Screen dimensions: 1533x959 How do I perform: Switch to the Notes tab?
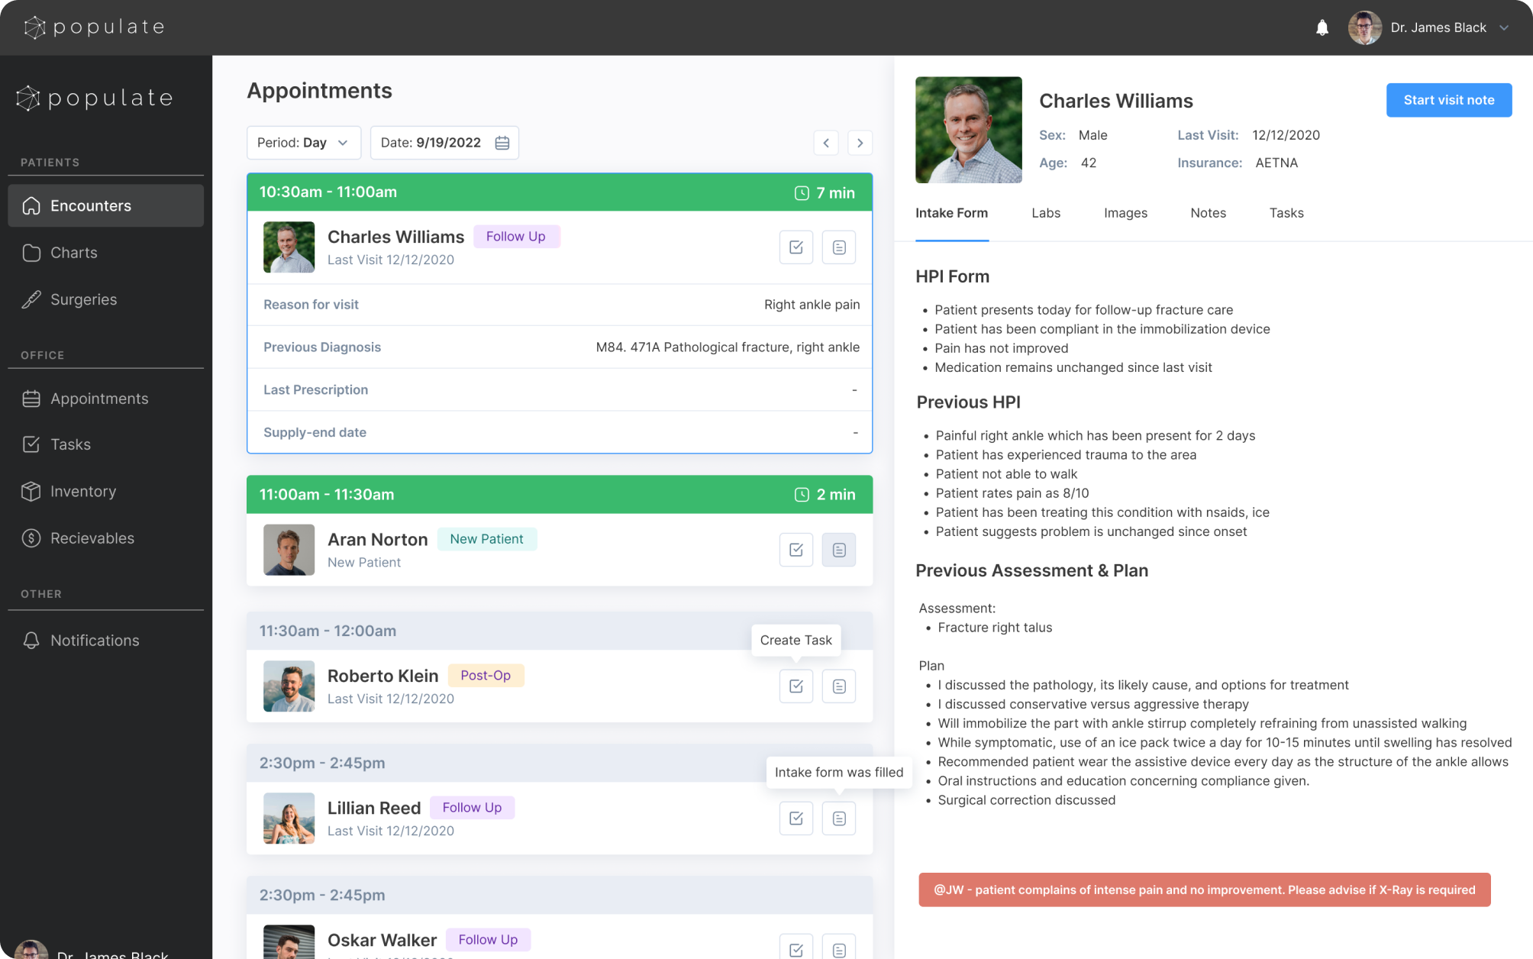coord(1208,213)
